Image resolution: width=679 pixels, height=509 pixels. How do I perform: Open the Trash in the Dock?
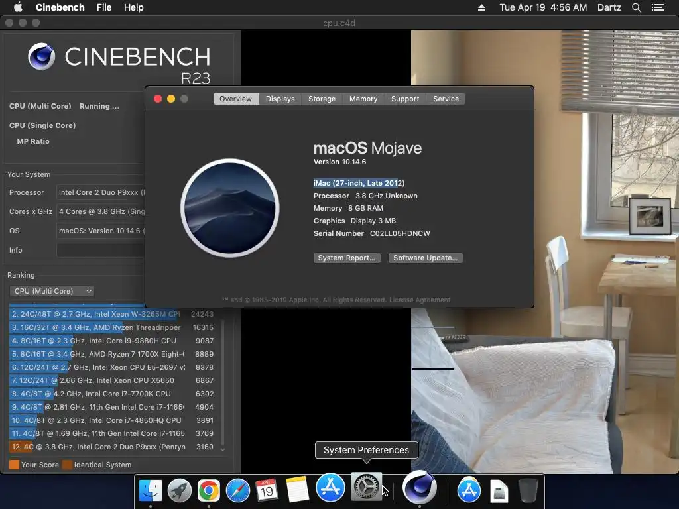(x=528, y=490)
